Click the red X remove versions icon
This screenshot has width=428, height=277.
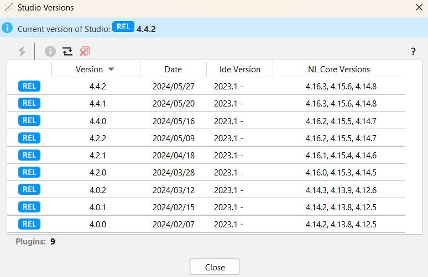pyautogui.click(x=84, y=51)
